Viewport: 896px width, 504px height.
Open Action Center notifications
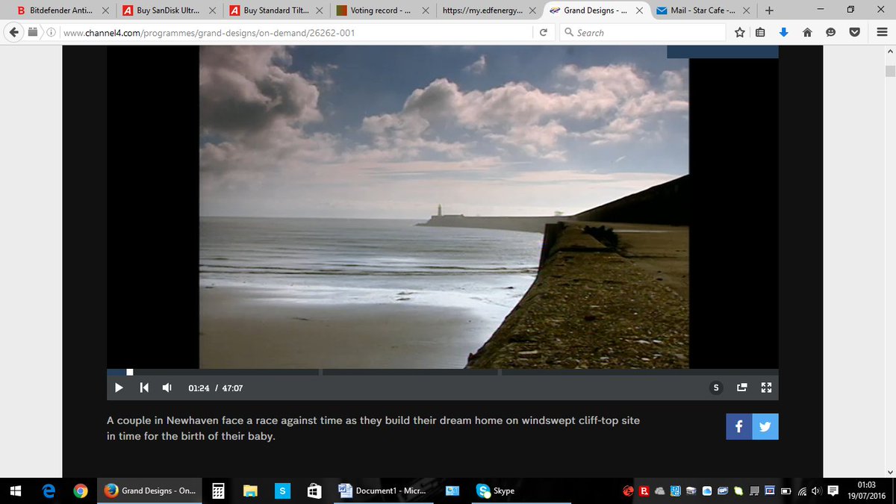pos(833,491)
